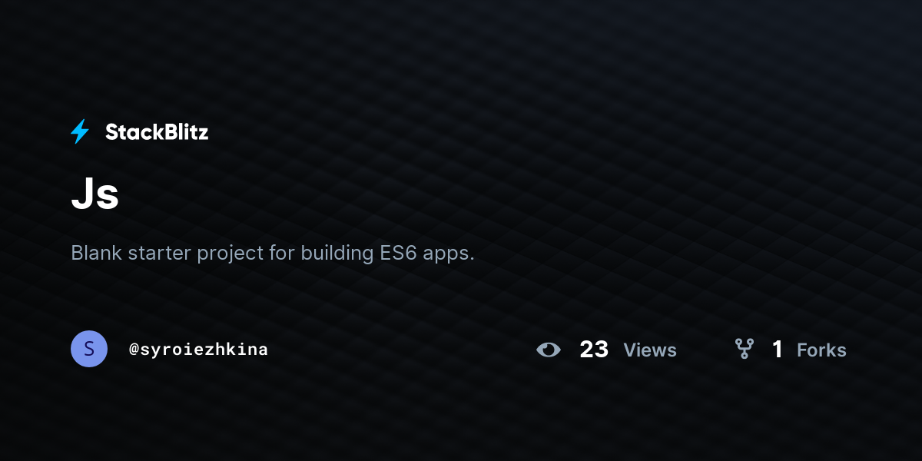Click the letter J of the Js title
The image size is (922, 461).
(x=82, y=195)
